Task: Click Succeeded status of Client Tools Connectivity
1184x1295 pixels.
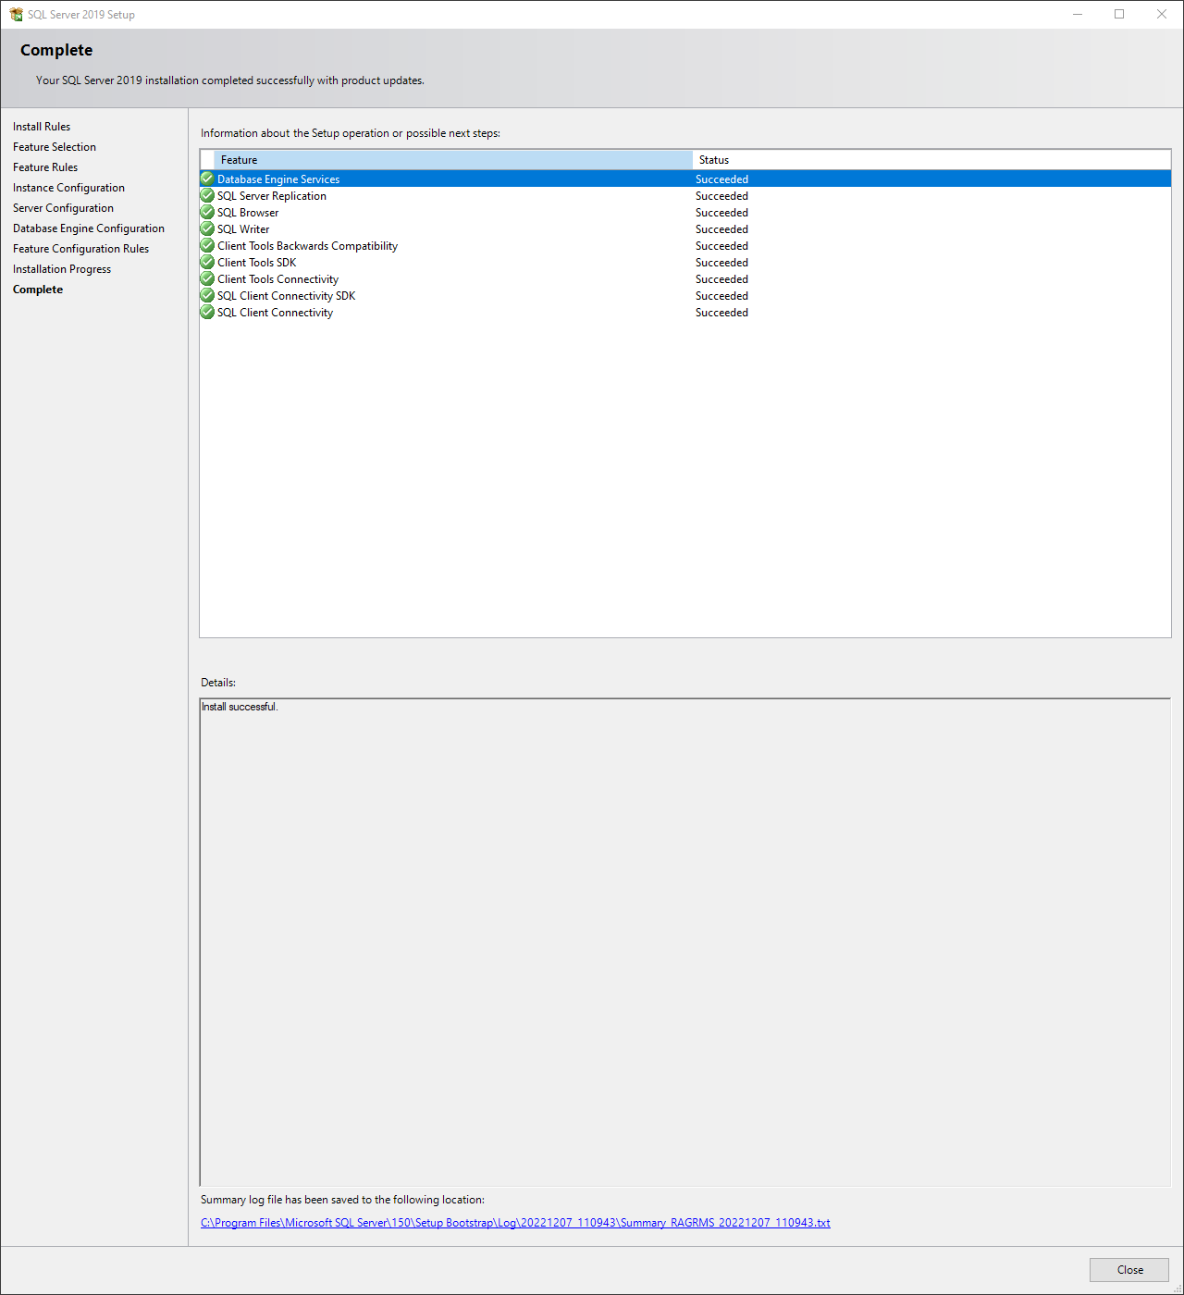Action: coord(721,279)
